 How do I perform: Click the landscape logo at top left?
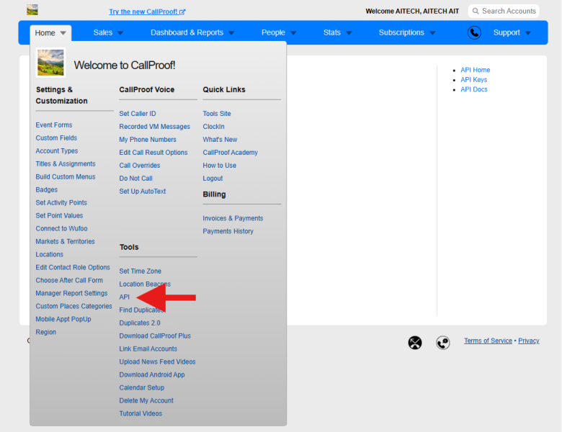pos(32,9)
